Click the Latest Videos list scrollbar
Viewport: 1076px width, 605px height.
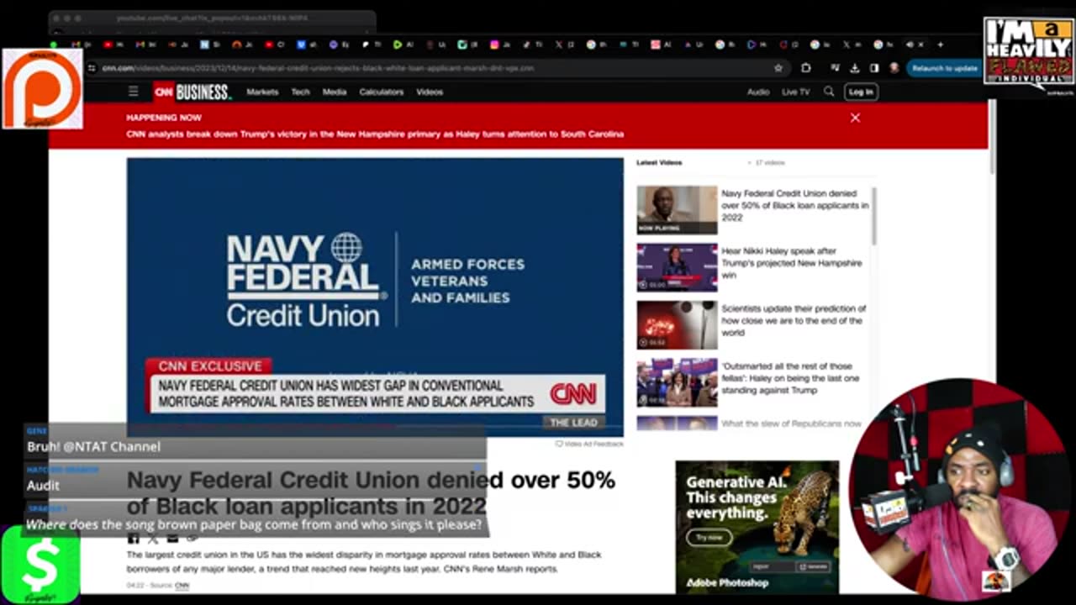coord(874,216)
